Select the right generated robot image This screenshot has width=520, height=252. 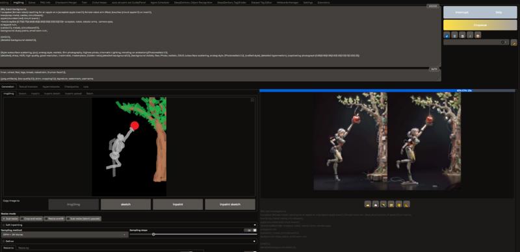pyautogui.click(x=424, y=141)
